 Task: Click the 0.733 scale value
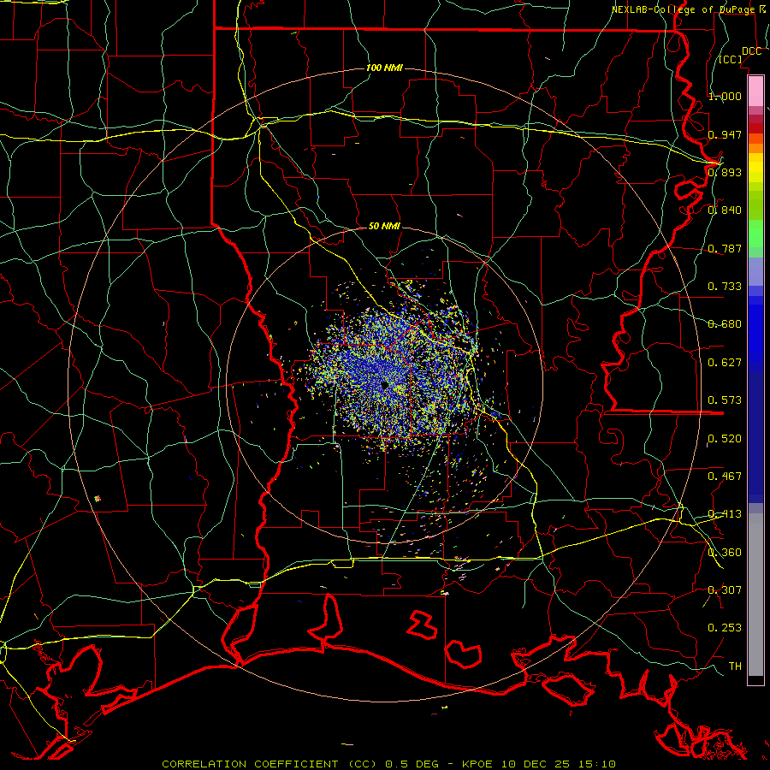(x=725, y=287)
